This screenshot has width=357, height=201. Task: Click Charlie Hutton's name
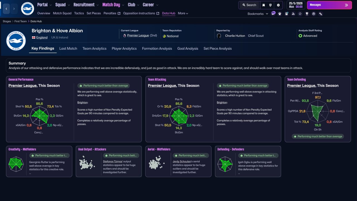(235, 36)
